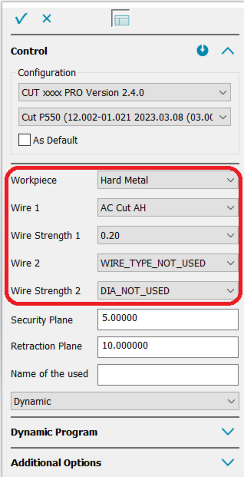This screenshot has height=477, width=244.
Task: Enable the As Default checkbox
Action: coord(24,140)
